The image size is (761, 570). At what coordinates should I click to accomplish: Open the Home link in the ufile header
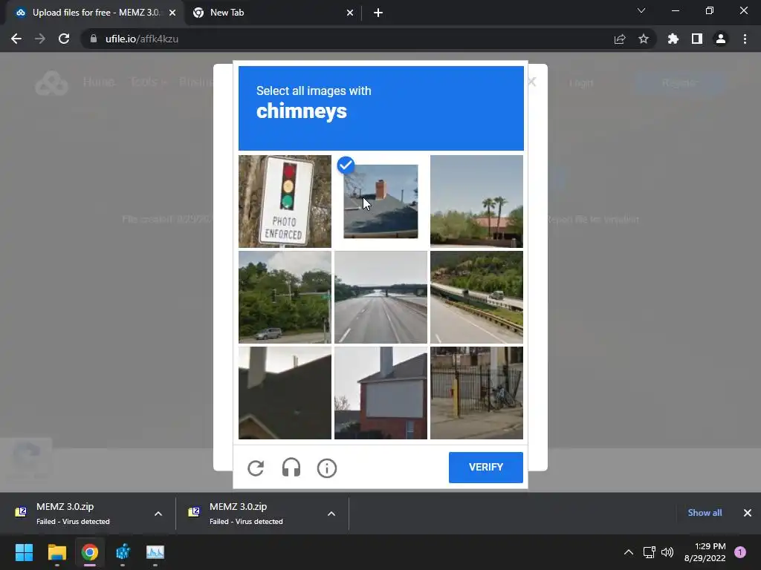99,82
